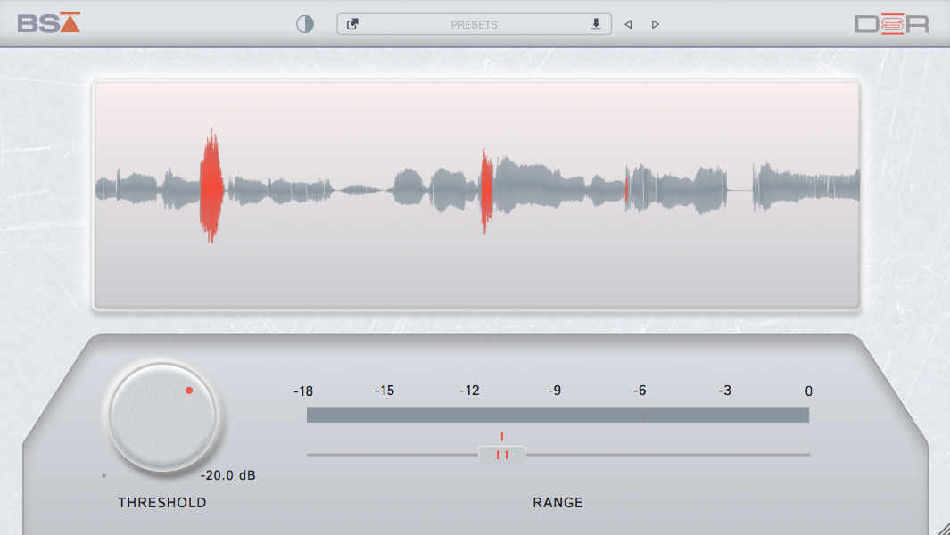Click the THRESHOLD label
Viewport: 950px width, 535px height.
pyautogui.click(x=162, y=503)
